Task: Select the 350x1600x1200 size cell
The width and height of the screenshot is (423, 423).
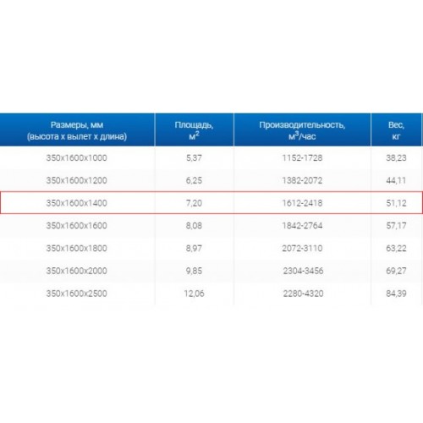Action: point(77,180)
